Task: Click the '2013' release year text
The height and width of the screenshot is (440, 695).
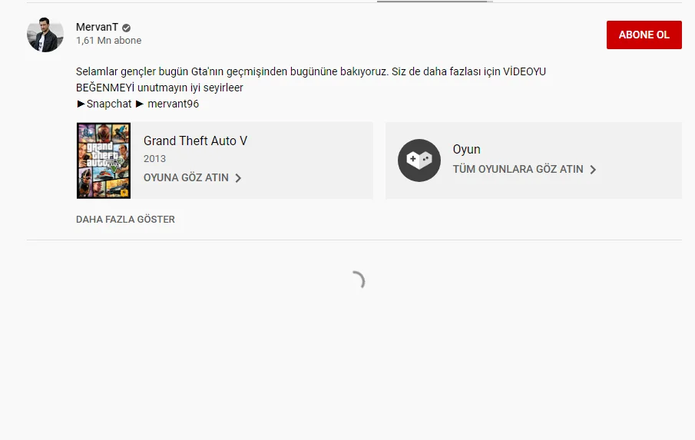Action: [154, 159]
